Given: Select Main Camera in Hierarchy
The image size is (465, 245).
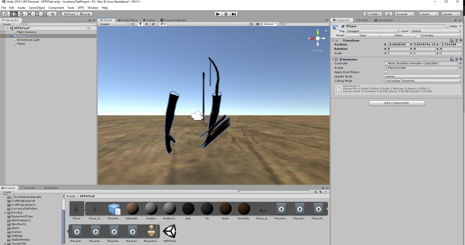Looking at the screenshot, I should [26, 32].
